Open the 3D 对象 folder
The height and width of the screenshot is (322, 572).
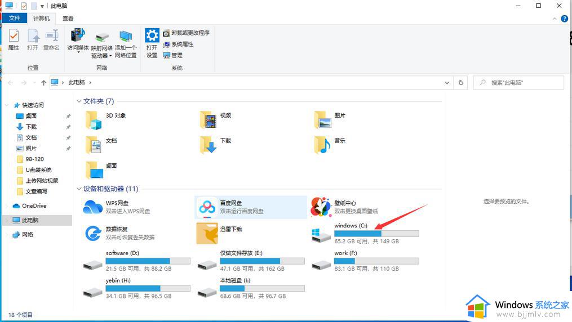coord(106,120)
